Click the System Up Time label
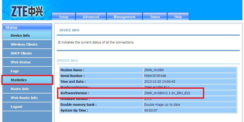This screenshot has width=244, height=122. click(x=74, y=110)
